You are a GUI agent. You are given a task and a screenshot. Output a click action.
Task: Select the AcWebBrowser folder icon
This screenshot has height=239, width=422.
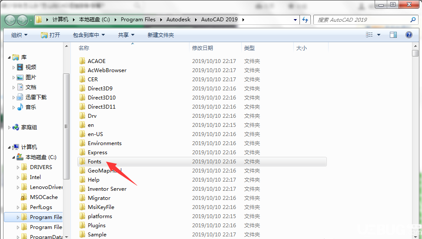[x=82, y=70]
